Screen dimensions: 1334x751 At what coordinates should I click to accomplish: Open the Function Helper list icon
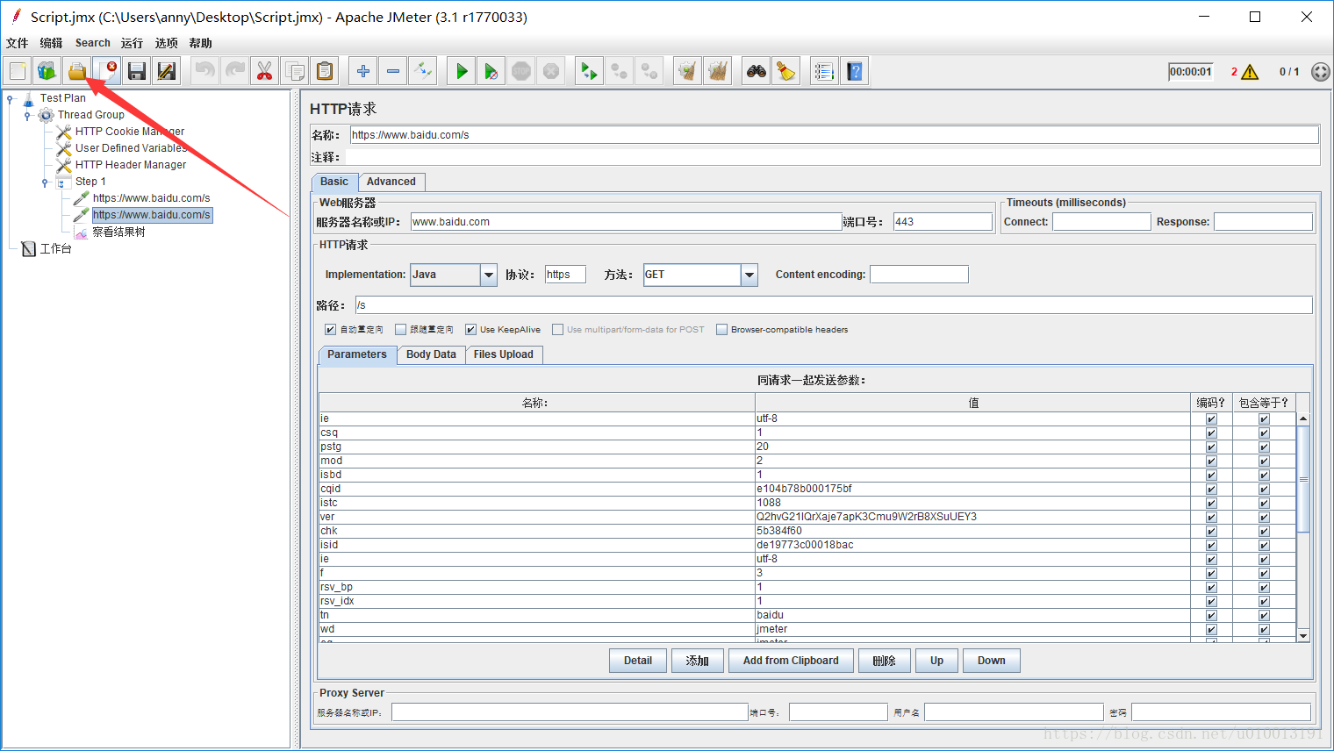tap(824, 71)
